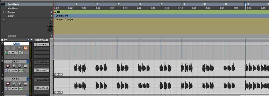Click the blue playhead marker in ruler
The height and width of the screenshot is (96, 269).
coord(246,4)
